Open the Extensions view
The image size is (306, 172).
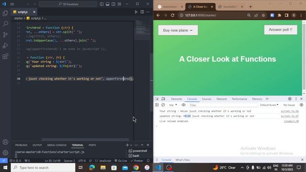[x=5, y=56]
